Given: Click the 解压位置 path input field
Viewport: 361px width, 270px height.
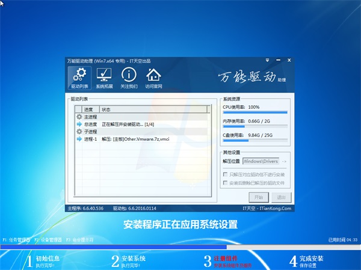Looking at the screenshot, I should (x=261, y=162).
